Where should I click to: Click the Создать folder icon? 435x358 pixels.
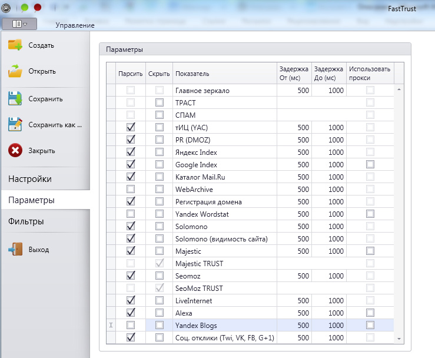pos(15,45)
